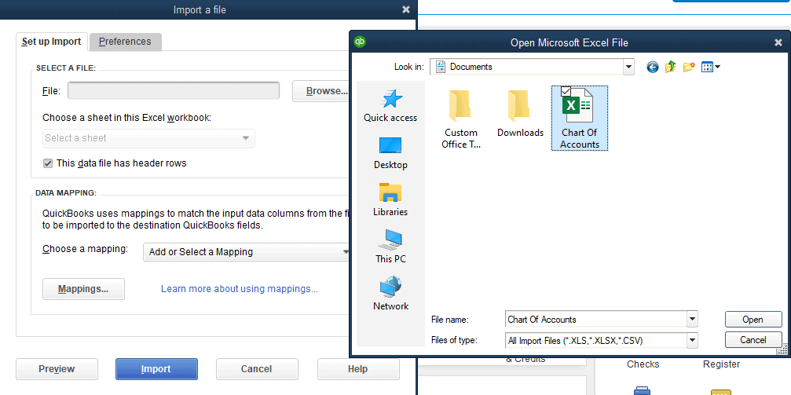
Task: Open the Custom Office Templates folder
Action: pyautogui.click(x=460, y=119)
